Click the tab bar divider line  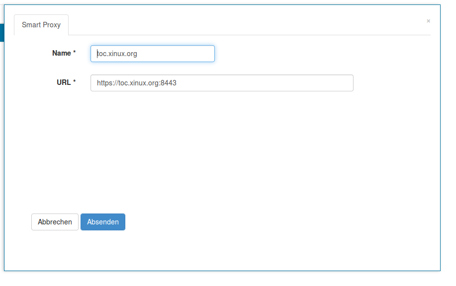click(249, 35)
